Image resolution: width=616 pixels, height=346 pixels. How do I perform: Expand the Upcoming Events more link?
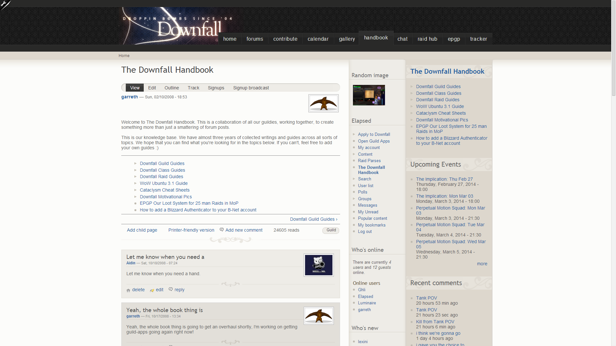click(x=482, y=264)
